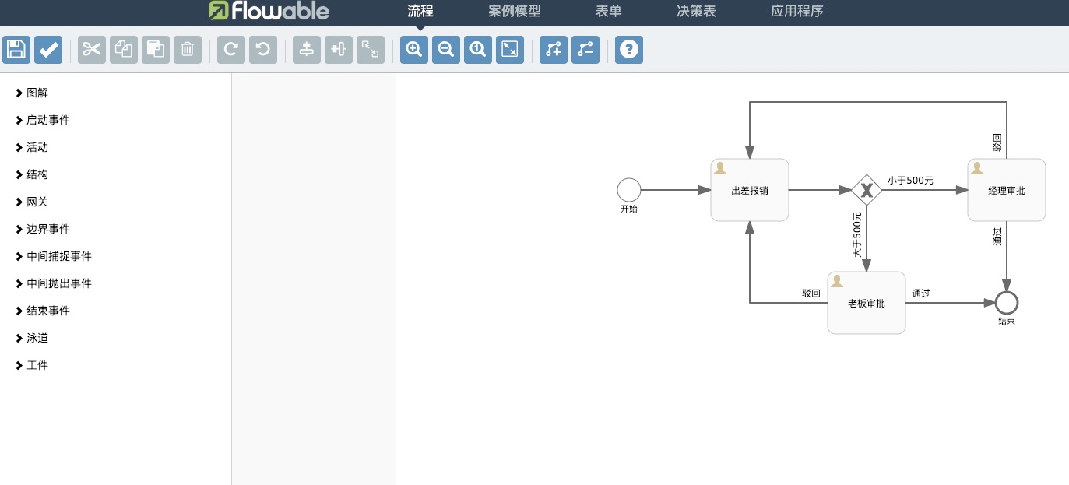Click the Save model icon
The image size is (1069, 485).
pyautogui.click(x=16, y=49)
